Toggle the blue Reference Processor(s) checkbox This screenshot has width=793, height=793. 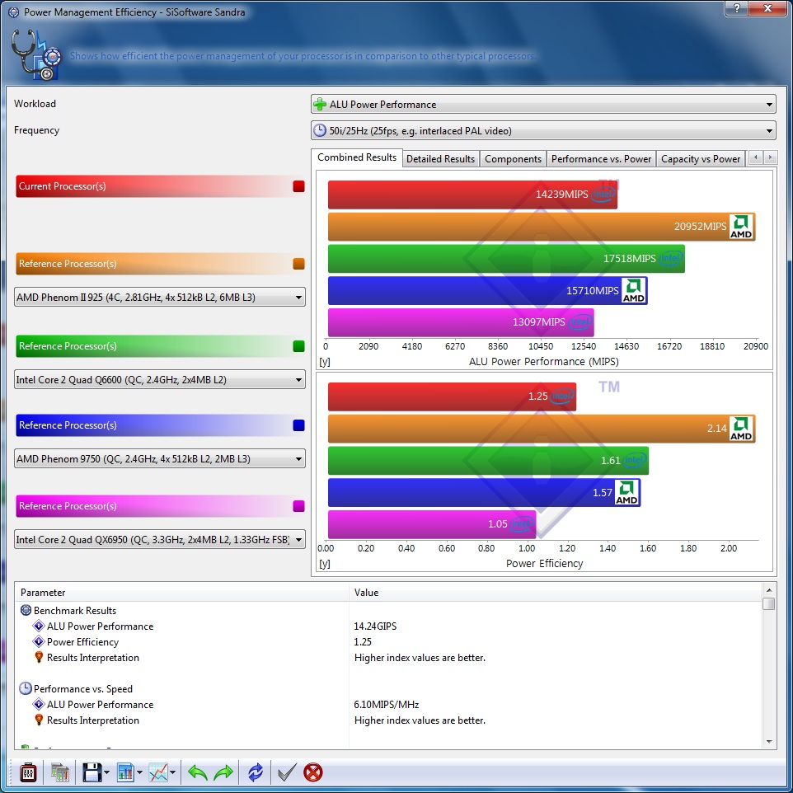(298, 425)
